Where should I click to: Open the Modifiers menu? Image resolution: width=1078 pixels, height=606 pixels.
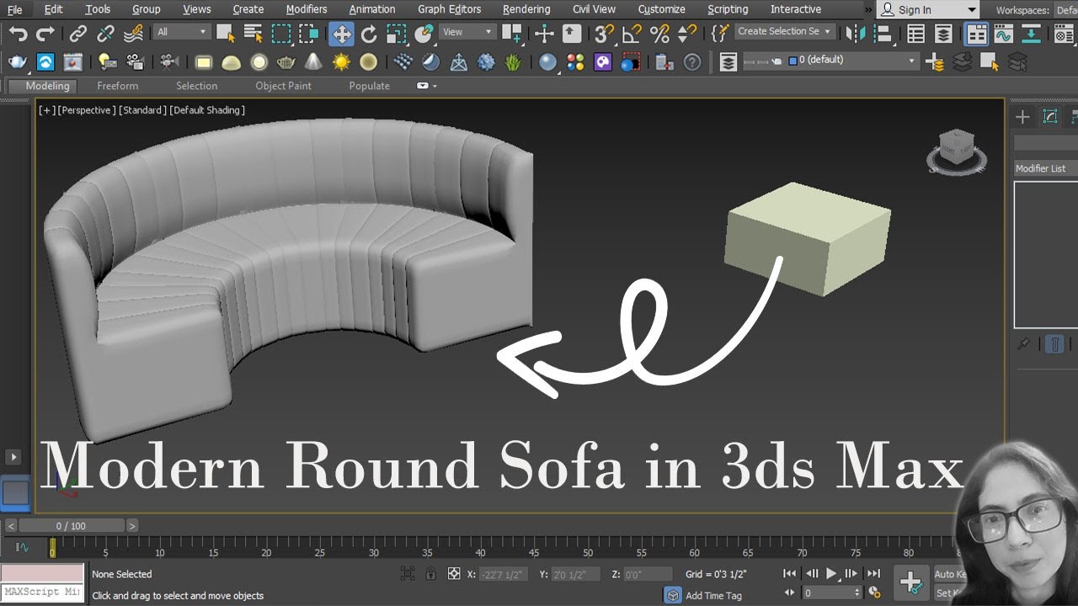[307, 9]
